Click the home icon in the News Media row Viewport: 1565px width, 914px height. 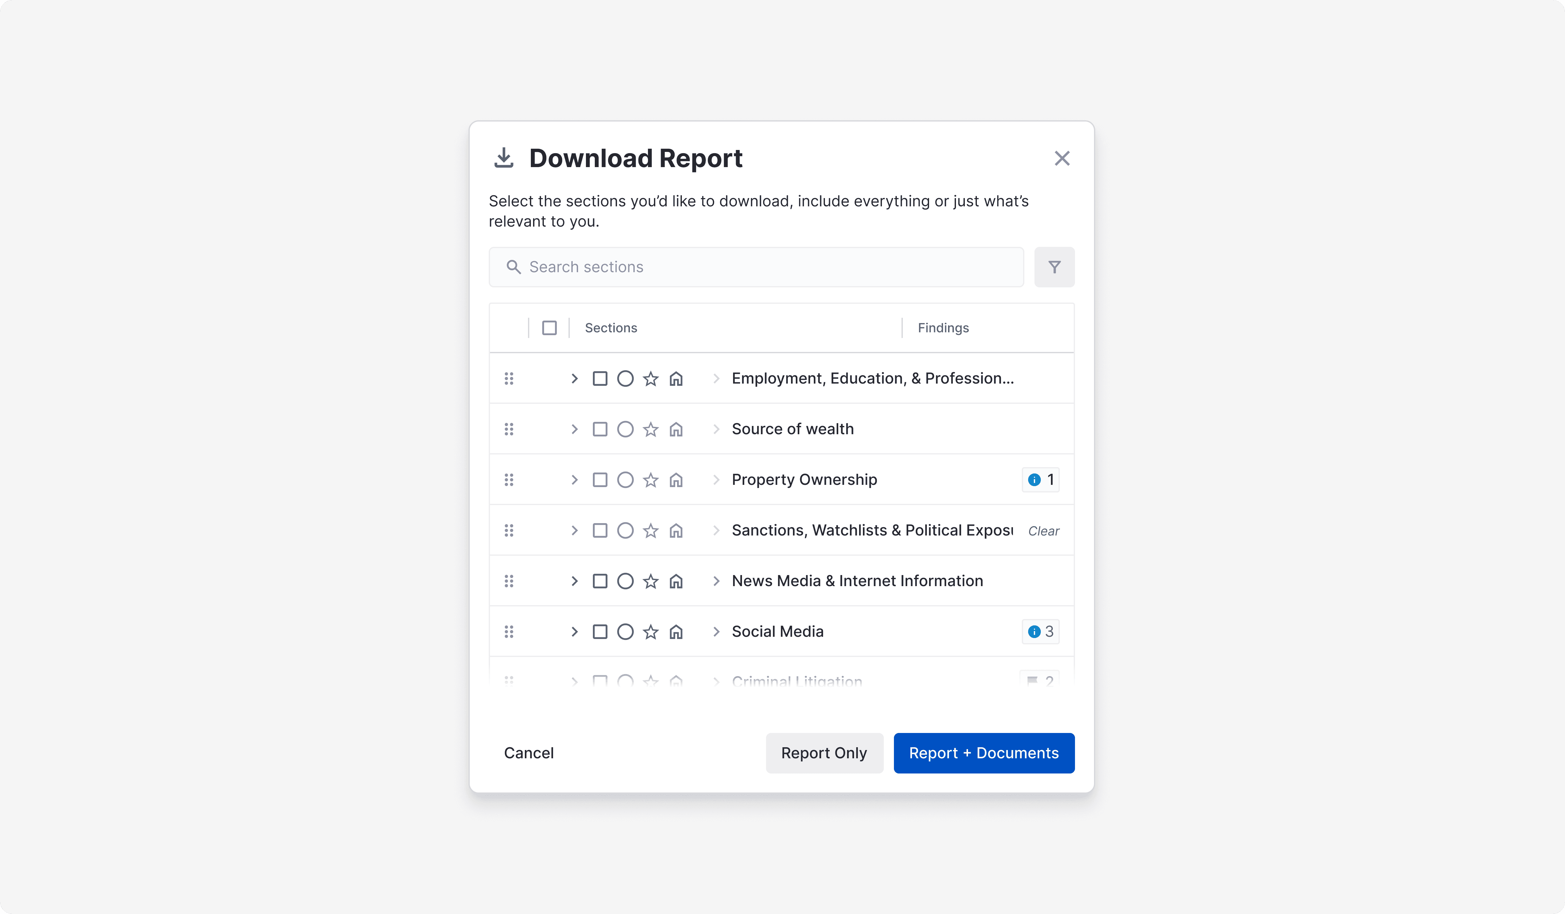[676, 581]
